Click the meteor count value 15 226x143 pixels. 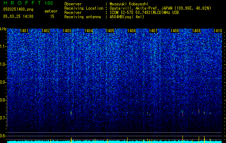52,16
